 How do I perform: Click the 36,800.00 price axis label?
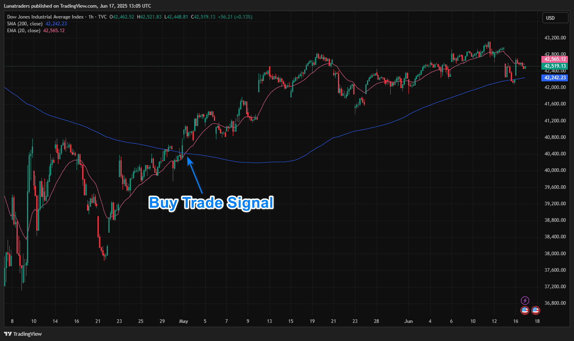(555, 303)
